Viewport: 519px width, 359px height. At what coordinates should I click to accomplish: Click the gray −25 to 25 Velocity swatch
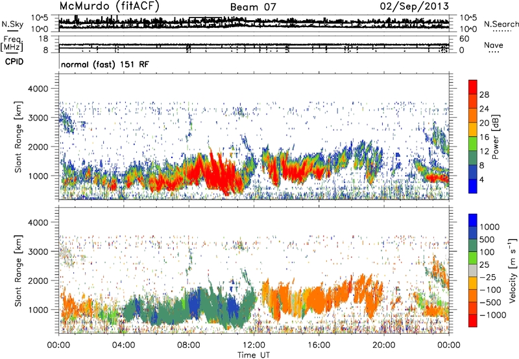pos(473,271)
